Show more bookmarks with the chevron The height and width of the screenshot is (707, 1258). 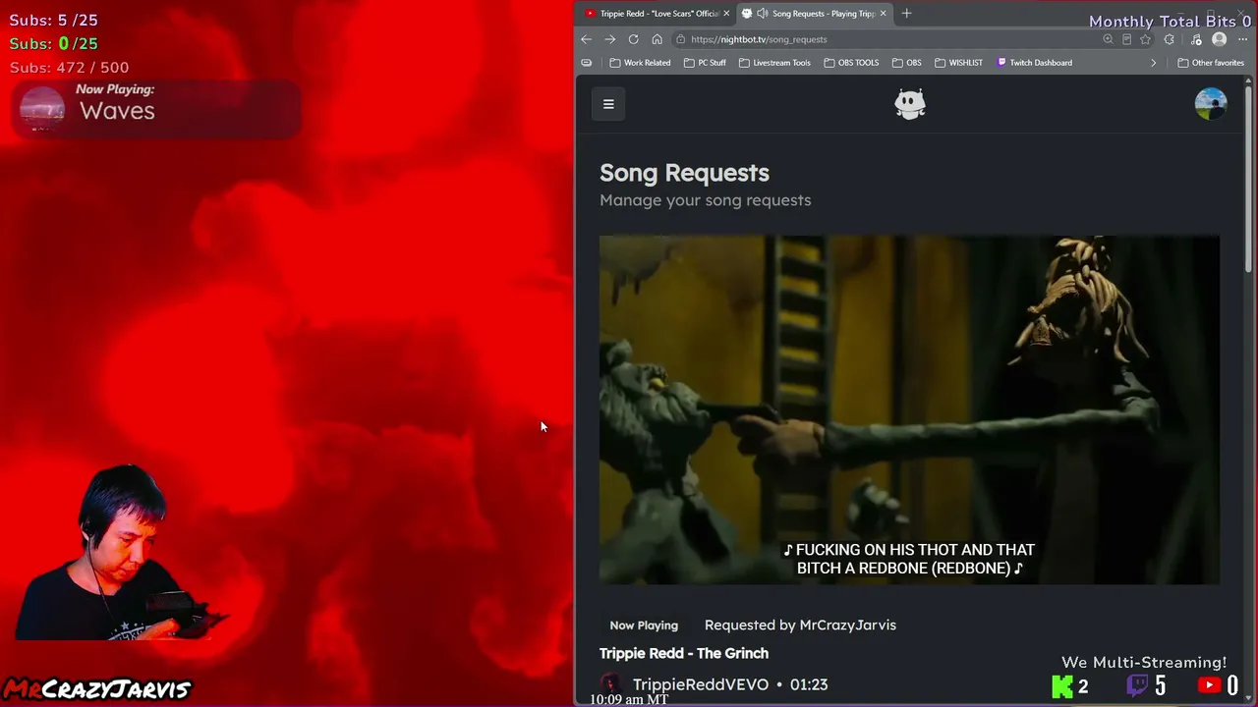[1154, 63]
